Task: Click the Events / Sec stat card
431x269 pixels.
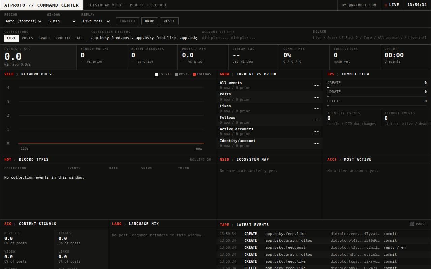Action: click(38, 57)
